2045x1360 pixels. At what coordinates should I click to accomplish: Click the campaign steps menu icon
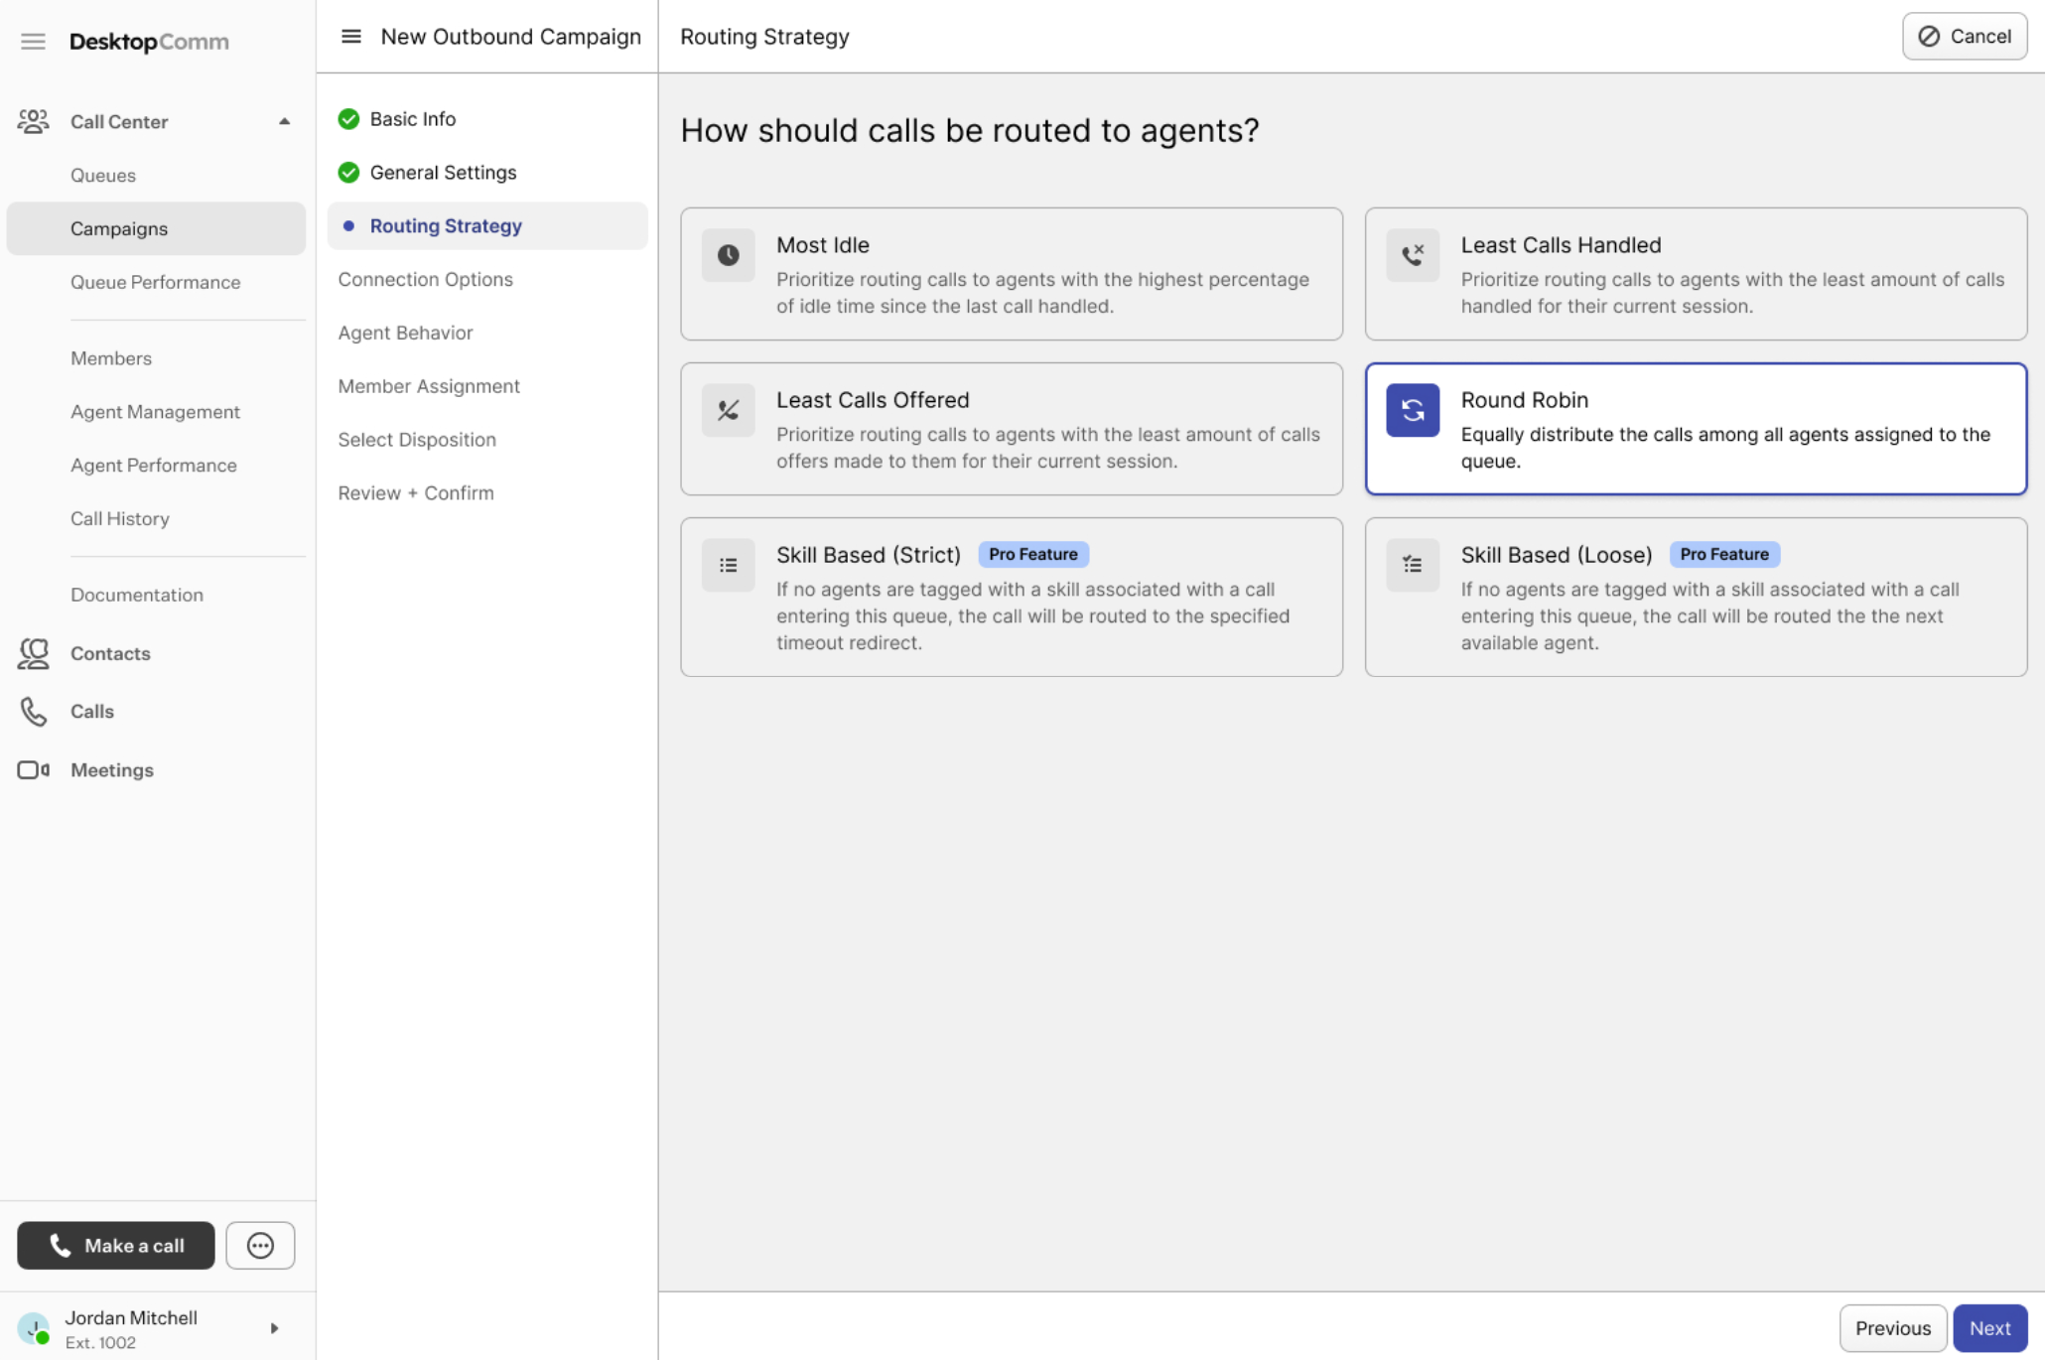point(351,37)
